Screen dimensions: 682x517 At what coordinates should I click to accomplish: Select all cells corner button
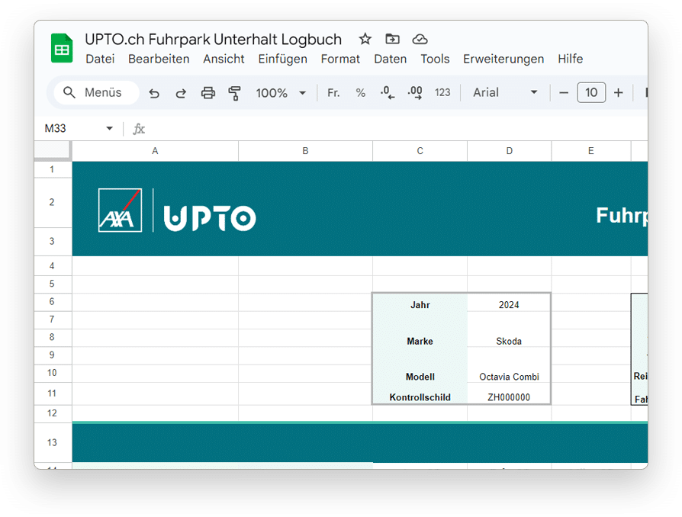pyautogui.click(x=53, y=150)
